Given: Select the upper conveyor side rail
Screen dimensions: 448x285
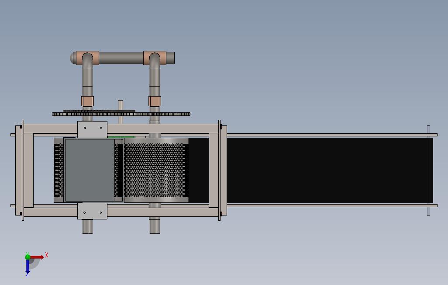Looking at the screenshot, I should click(332, 135).
